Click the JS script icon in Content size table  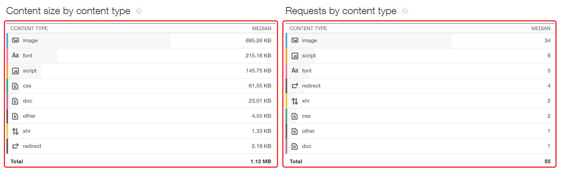pyautogui.click(x=16, y=71)
